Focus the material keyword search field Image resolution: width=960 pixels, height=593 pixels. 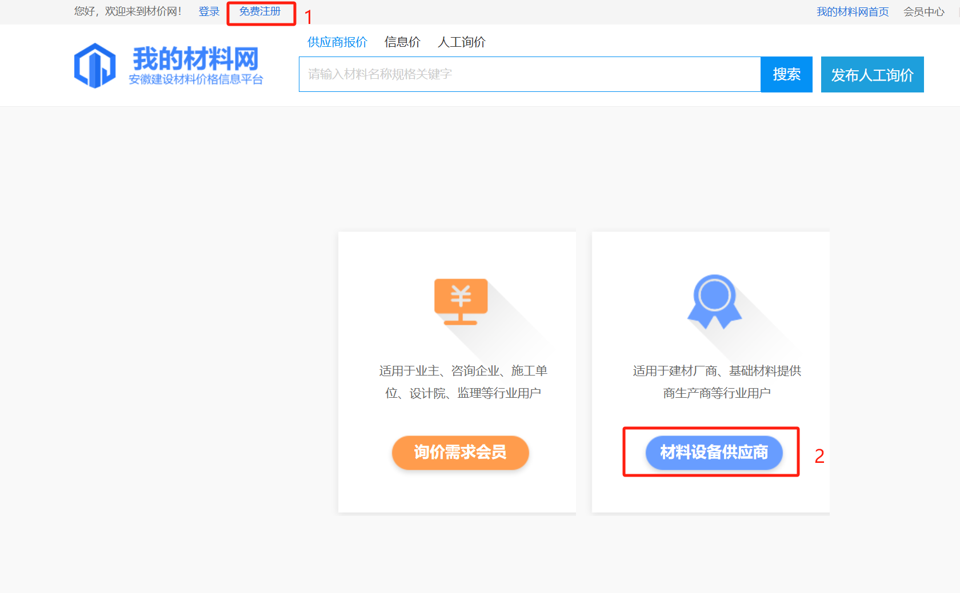pos(529,74)
